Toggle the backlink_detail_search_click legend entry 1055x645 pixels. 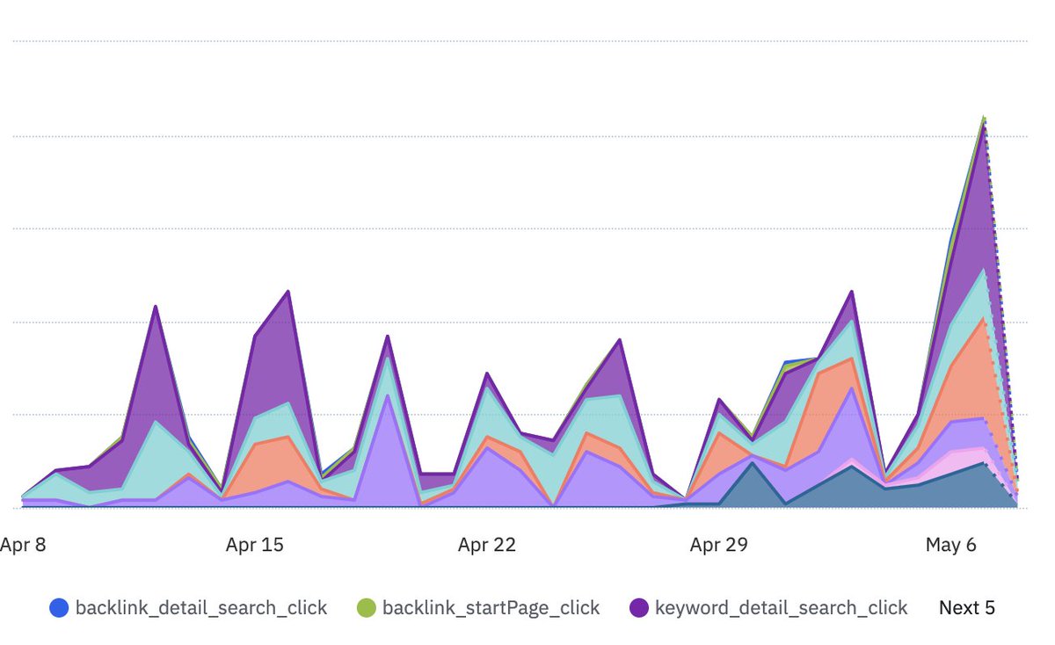(188, 607)
